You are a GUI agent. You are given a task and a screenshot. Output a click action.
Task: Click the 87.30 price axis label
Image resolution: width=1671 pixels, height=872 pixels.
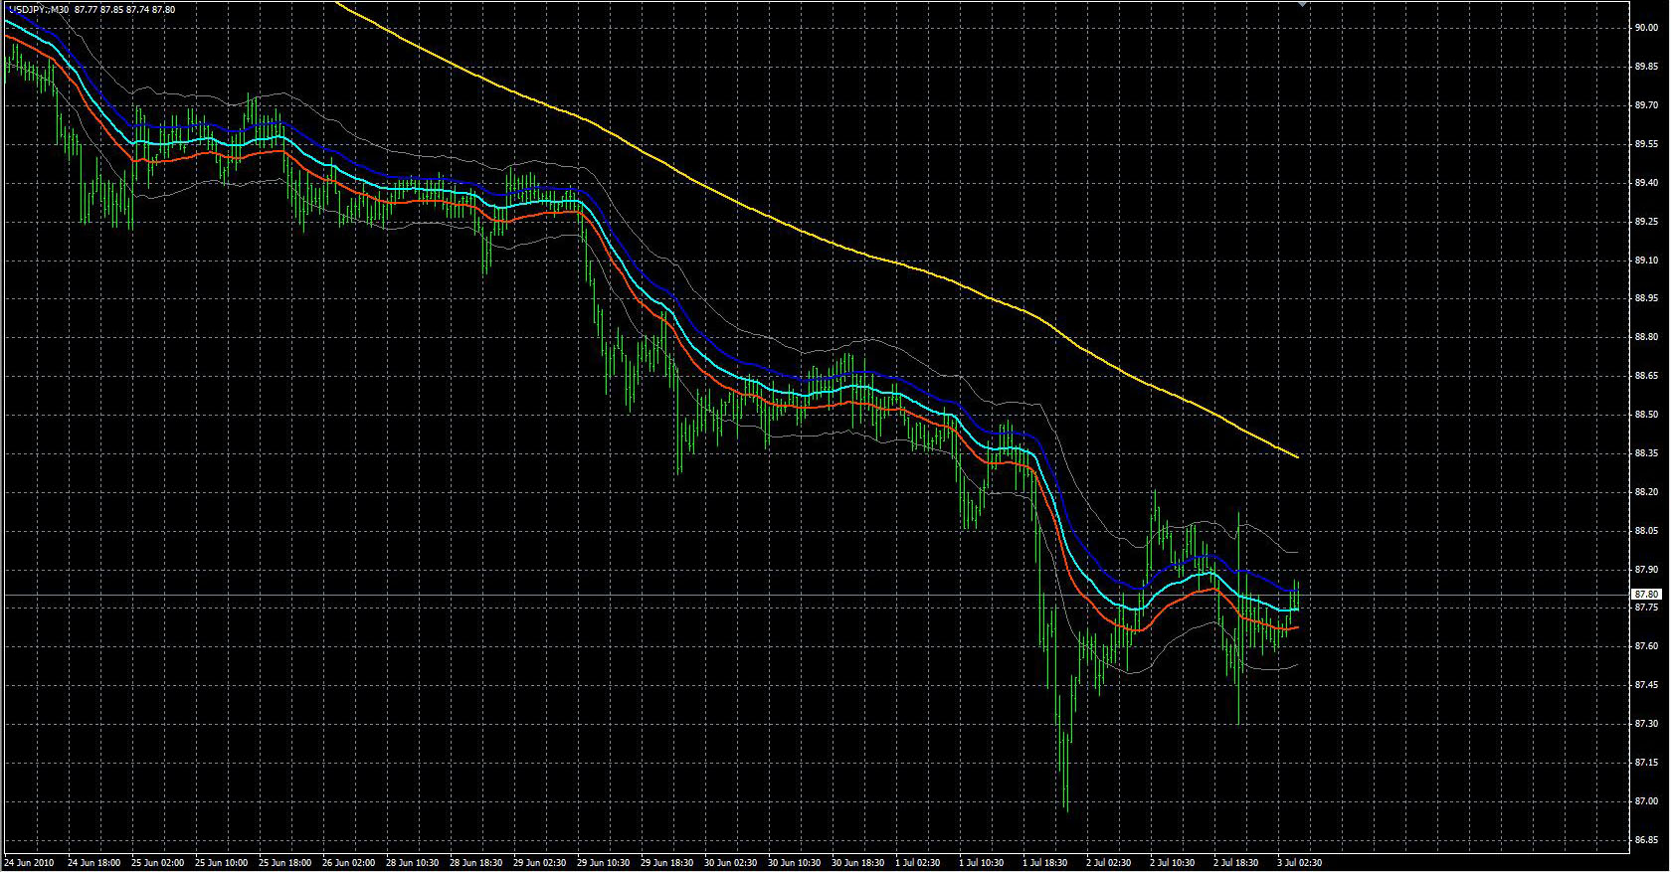click(x=1646, y=724)
